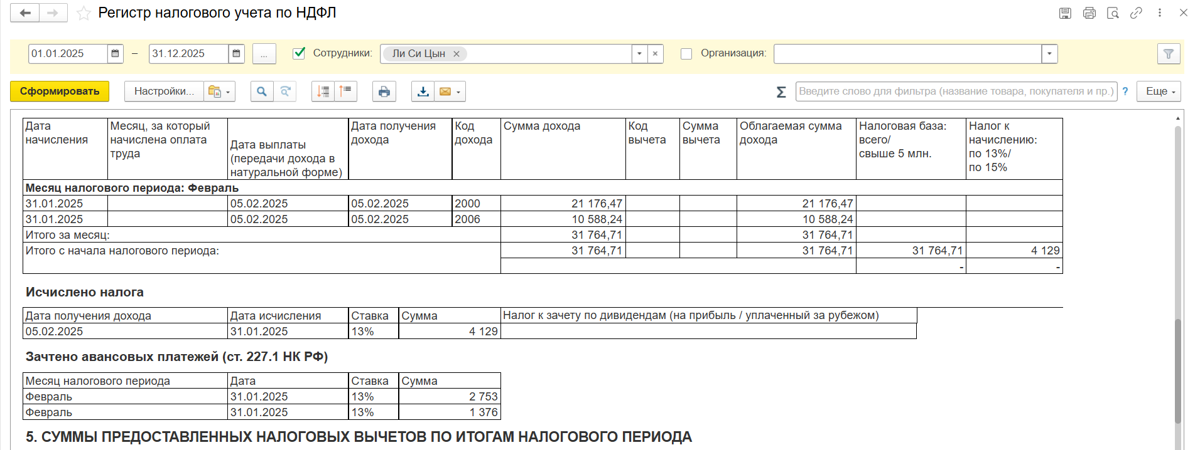Click the start date field 01.01.2025
The image size is (1200, 450).
point(68,54)
